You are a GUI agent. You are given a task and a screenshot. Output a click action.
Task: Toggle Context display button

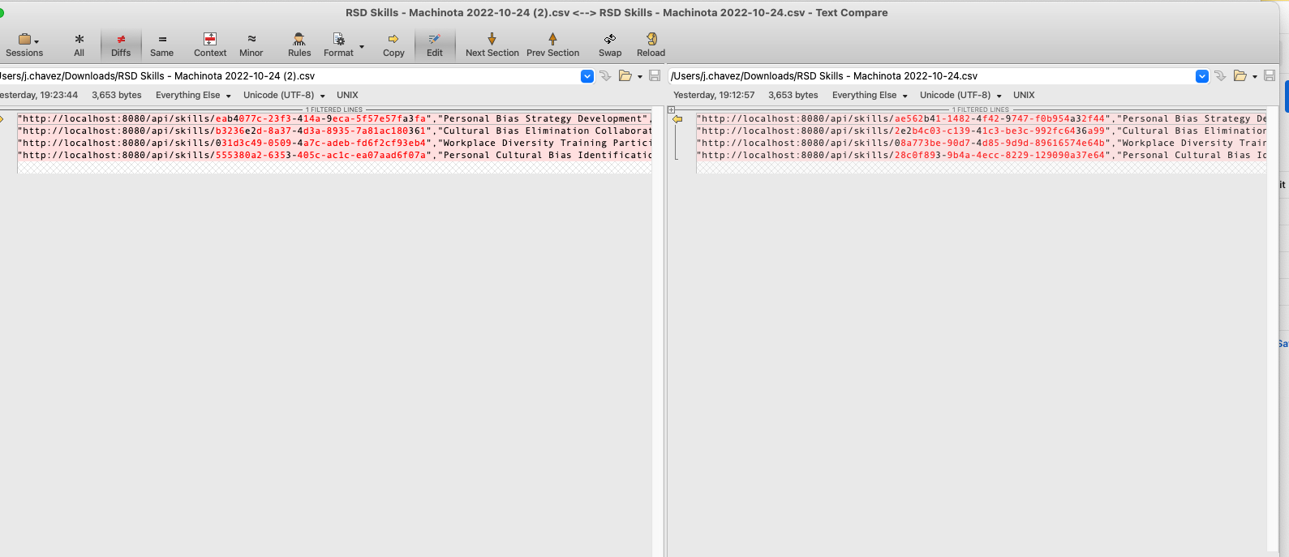(x=210, y=45)
